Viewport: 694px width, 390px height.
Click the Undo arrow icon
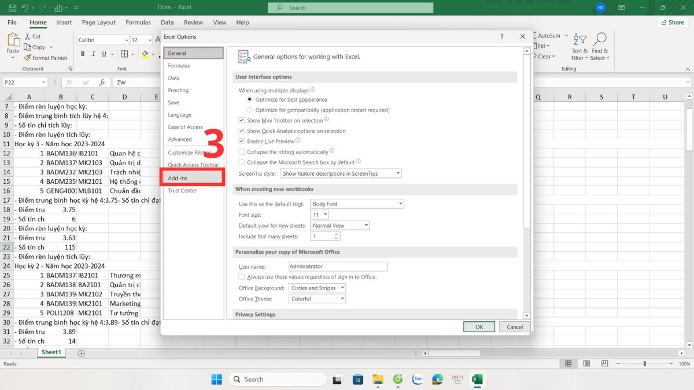tap(25, 8)
